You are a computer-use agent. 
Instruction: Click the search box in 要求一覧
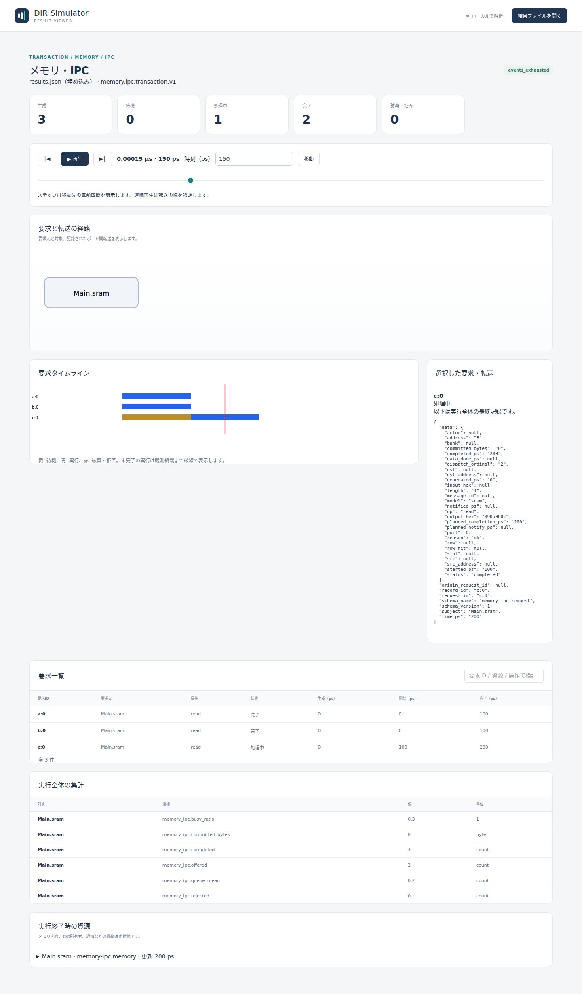[x=504, y=675]
